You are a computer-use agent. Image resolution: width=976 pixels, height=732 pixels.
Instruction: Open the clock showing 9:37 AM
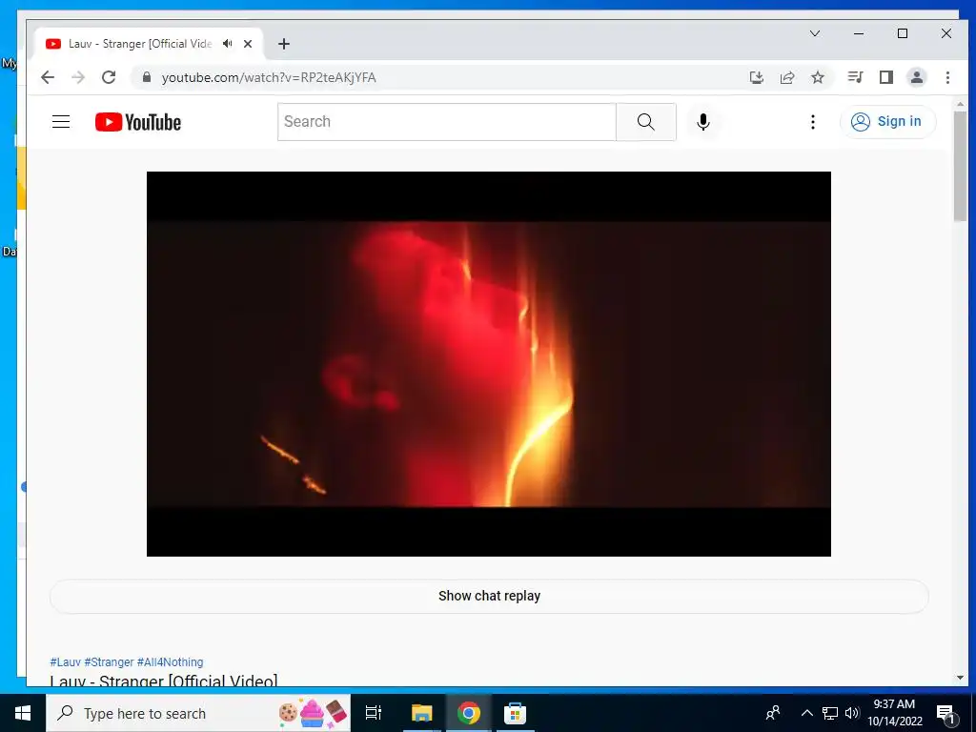pos(894,713)
